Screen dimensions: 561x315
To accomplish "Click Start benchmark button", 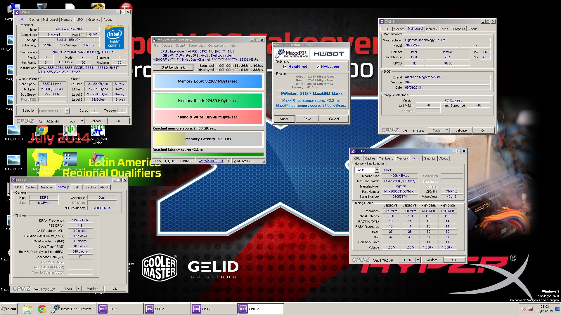I will tap(173, 67).
